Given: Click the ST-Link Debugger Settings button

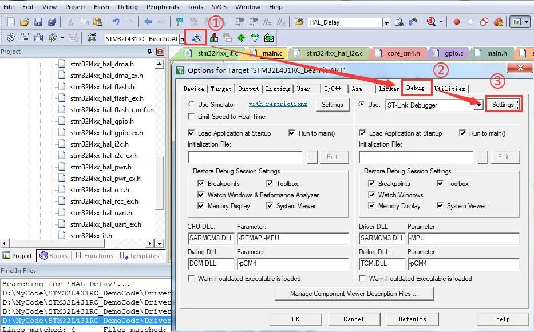Looking at the screenshot, I should (x=503, y=105).
